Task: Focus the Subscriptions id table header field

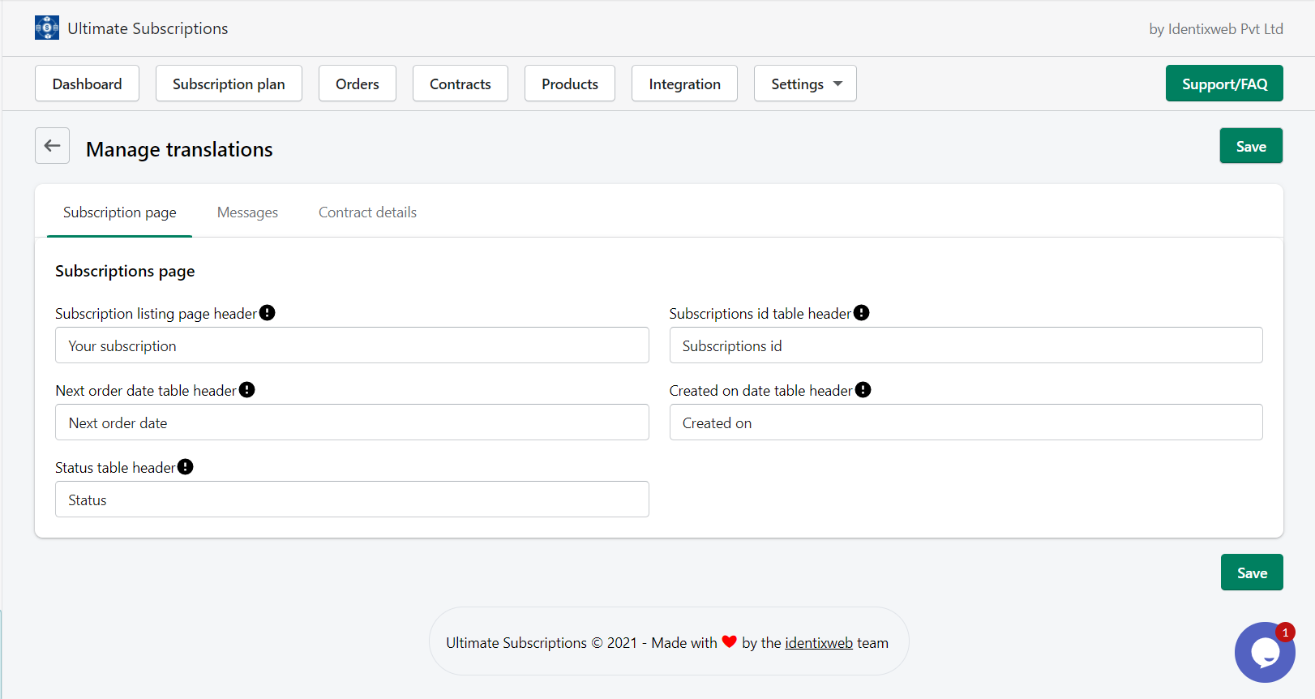Action: (x=966, y=345)
